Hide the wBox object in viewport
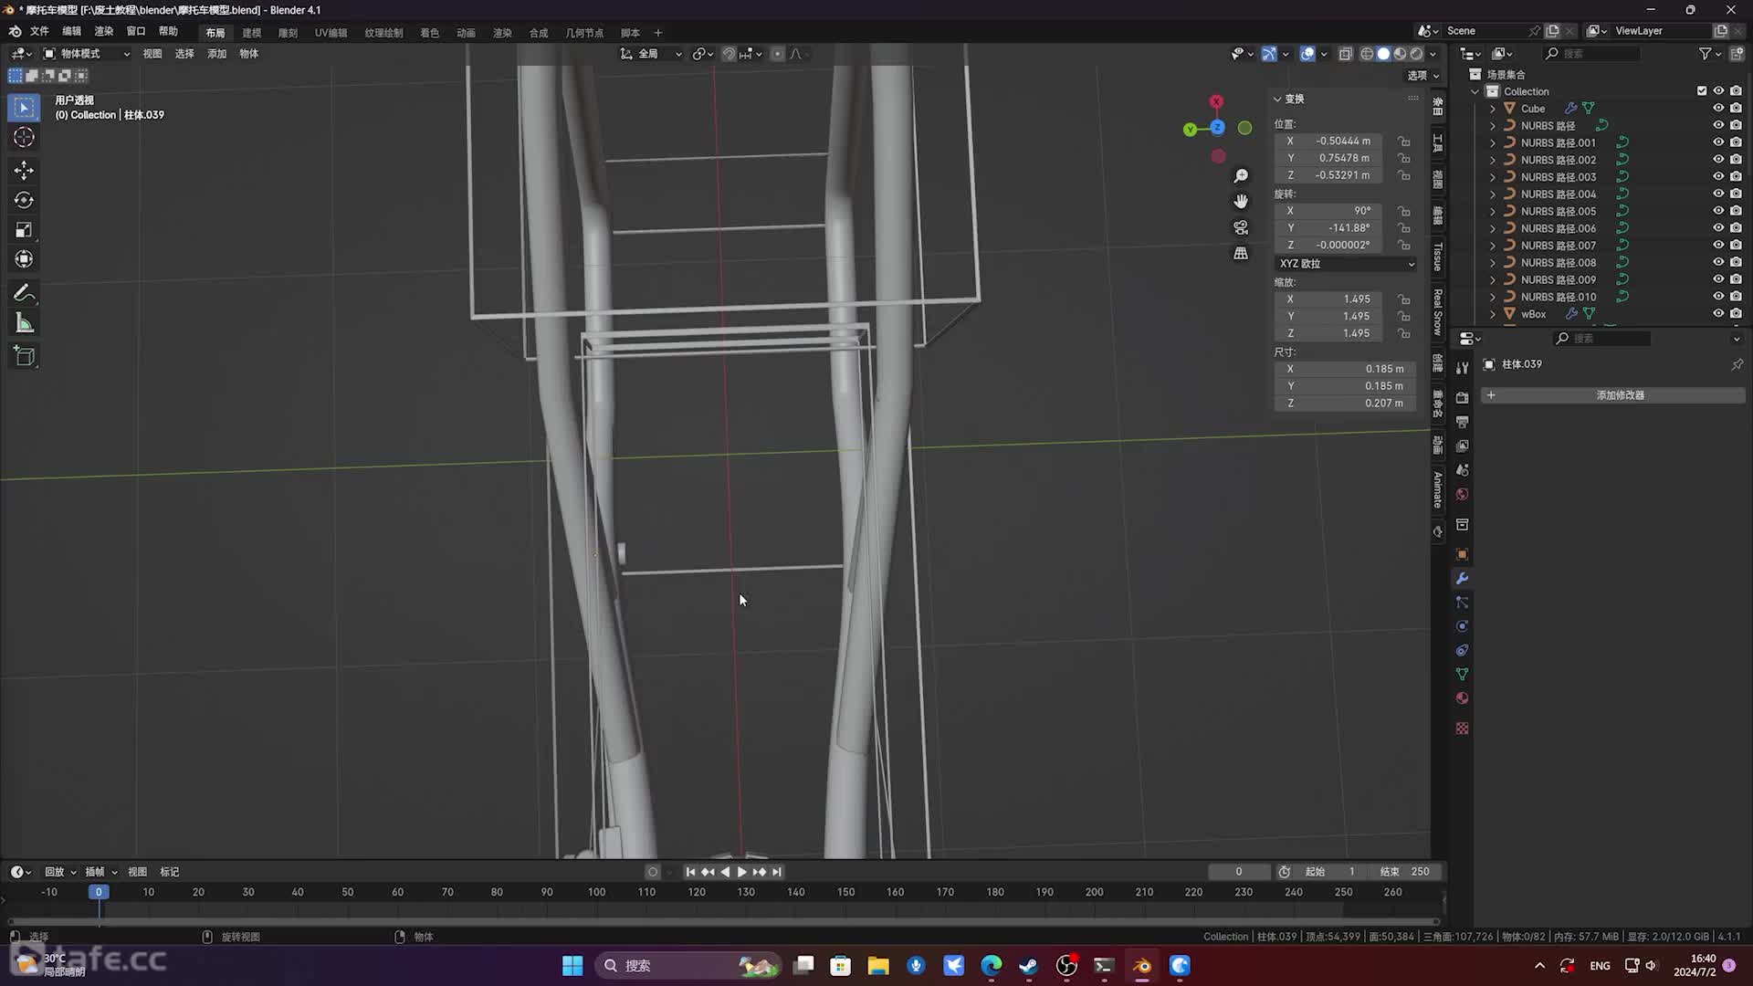Screen dimensions: 1753x986 pos(1718,314)
